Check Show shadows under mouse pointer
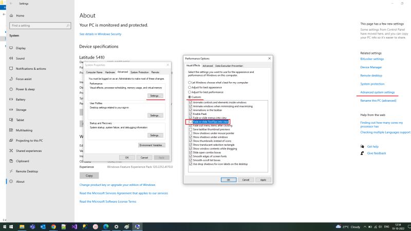The width and height of the screenshot is (411, 231). click(x=191, y=133)
